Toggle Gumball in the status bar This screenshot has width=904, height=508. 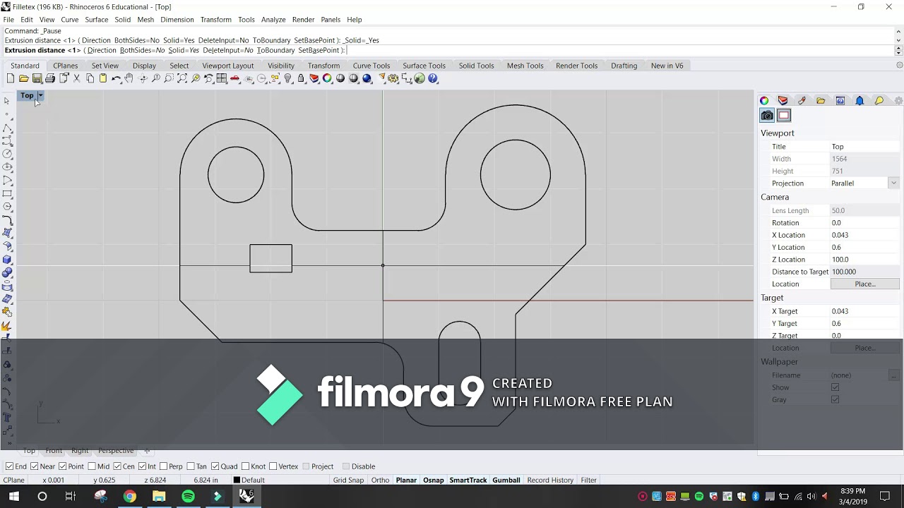(x=506, y=480)
